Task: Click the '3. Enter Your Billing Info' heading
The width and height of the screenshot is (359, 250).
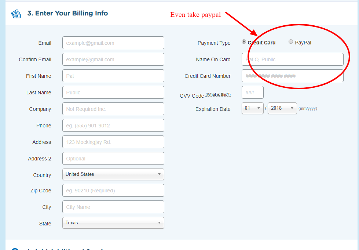Action: (x=67, y=13)
